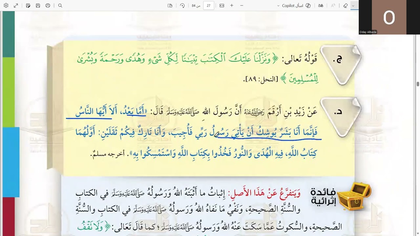Toggle the page view layout icon
This screenshot has height=236, width=420.
pyautogui.click(x=170, y=6)
